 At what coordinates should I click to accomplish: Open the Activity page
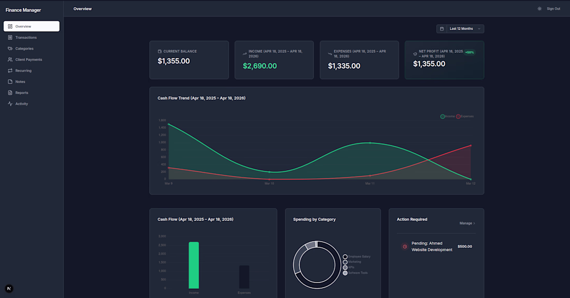[x=32, y=104]
